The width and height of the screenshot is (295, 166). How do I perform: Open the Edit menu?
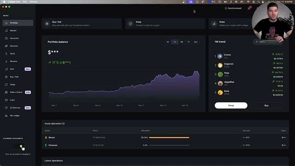pos(24,2)
